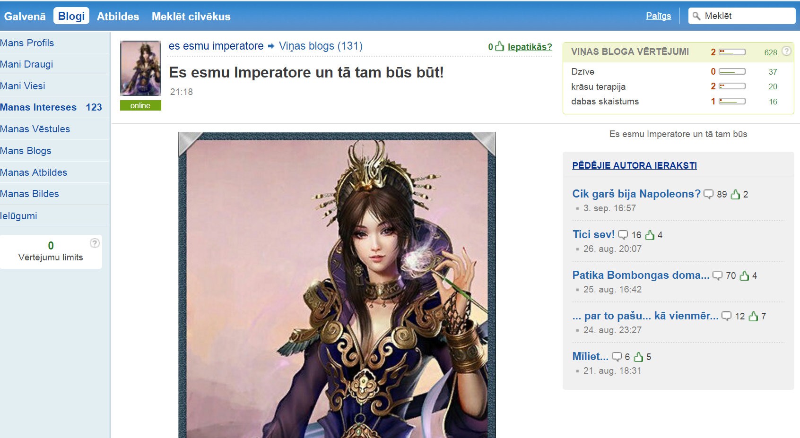Click the comment bubble icon for the Napoleons post
Image resolution: width=800 pixels, height=438 pixels.
708,194
